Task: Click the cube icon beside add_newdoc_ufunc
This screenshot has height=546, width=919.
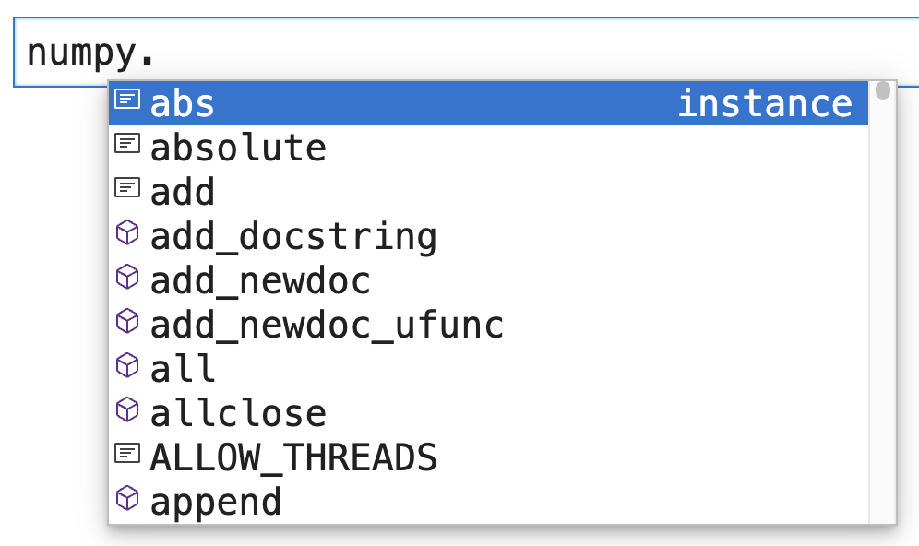Action: tap(126, 321)
